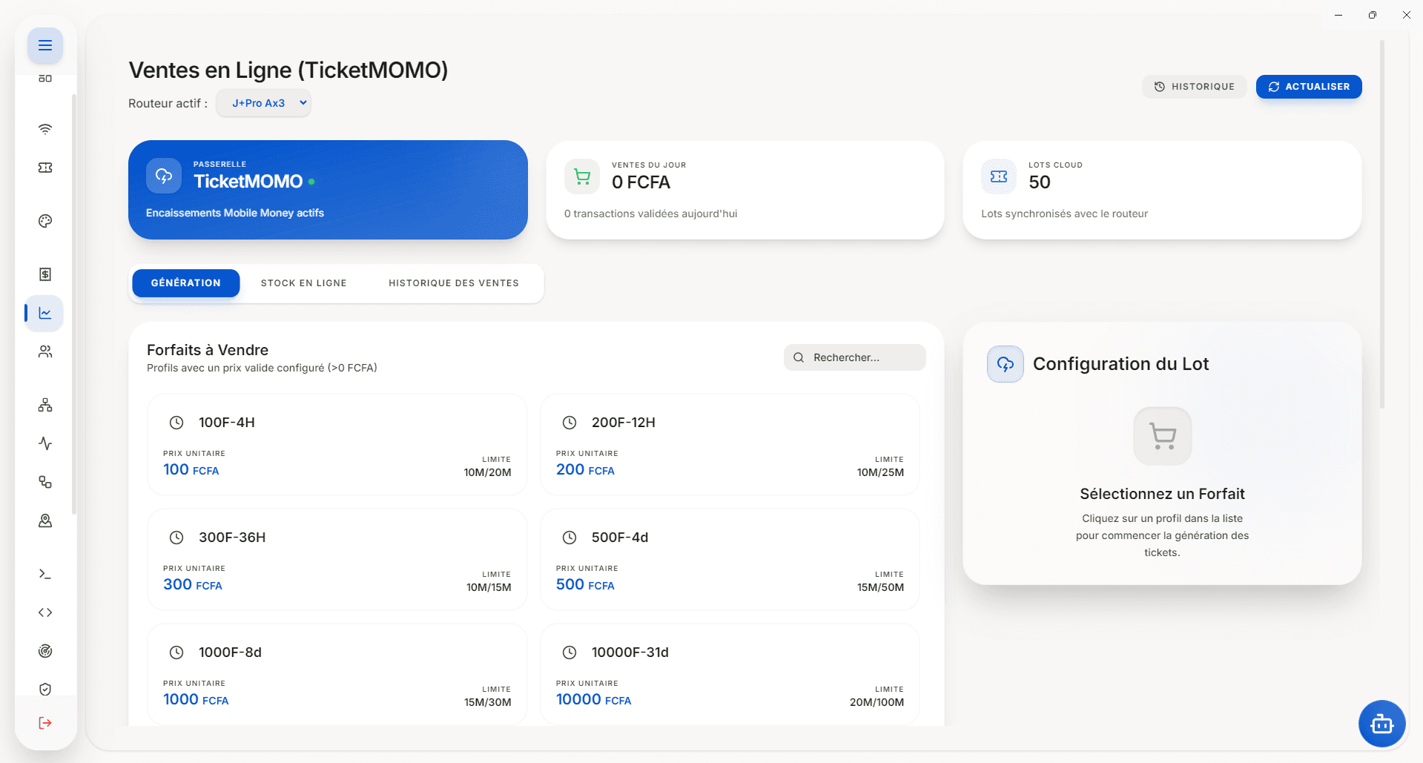Screen dimensions: 1423x763
Task: Click the Actualiser button
Action: (1309, 87)
